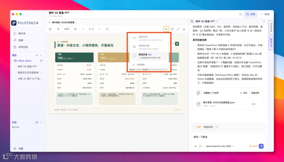This screenshot has width=284, height=162.
Task: Open the 栖木家居-2026Q3经营复盘.pptx file card
Action: coord(228,104)
